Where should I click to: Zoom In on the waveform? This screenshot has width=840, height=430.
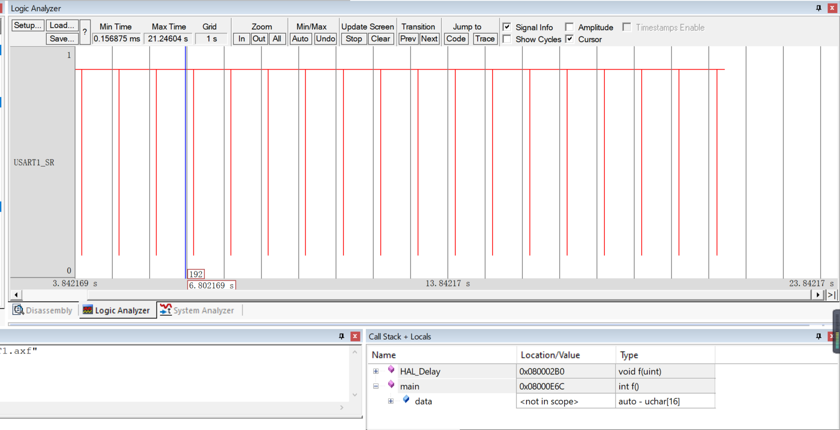pos(242,39)
